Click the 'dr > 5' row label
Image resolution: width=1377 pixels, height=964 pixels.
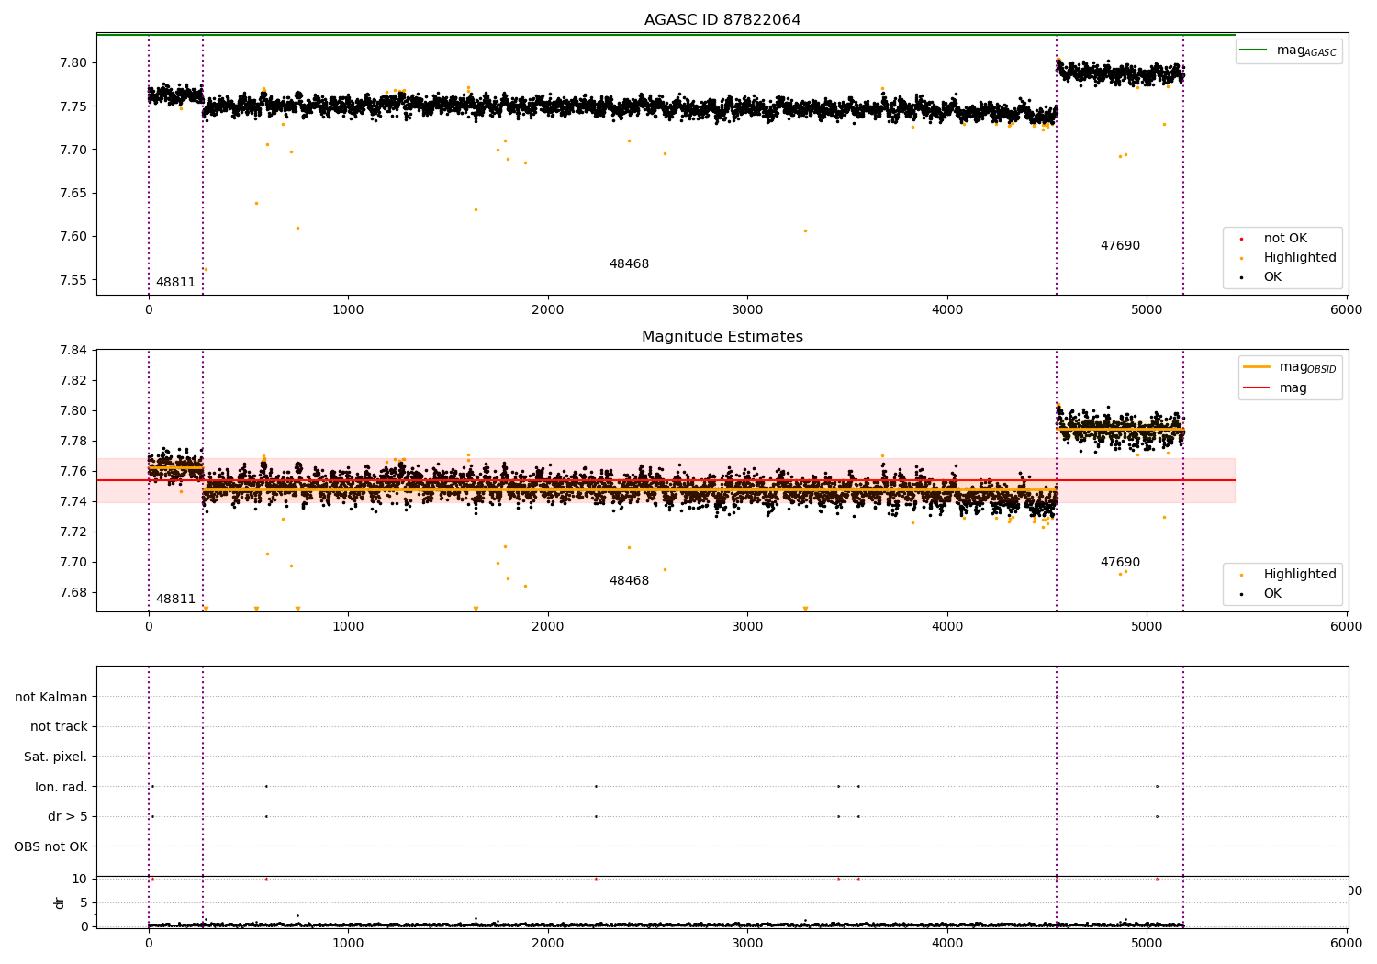coord(68,817)
